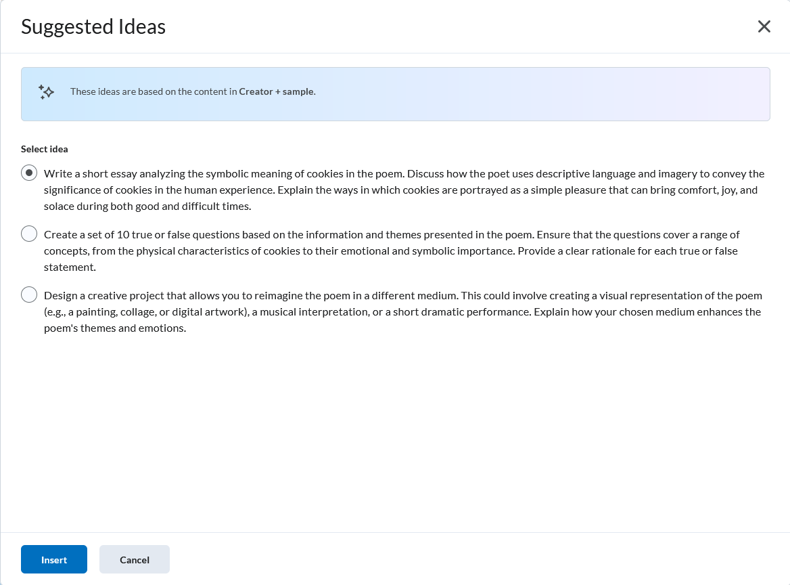Cancel the Suggested Ideas dialog
The image size is (790, 585).
point(135,559)
